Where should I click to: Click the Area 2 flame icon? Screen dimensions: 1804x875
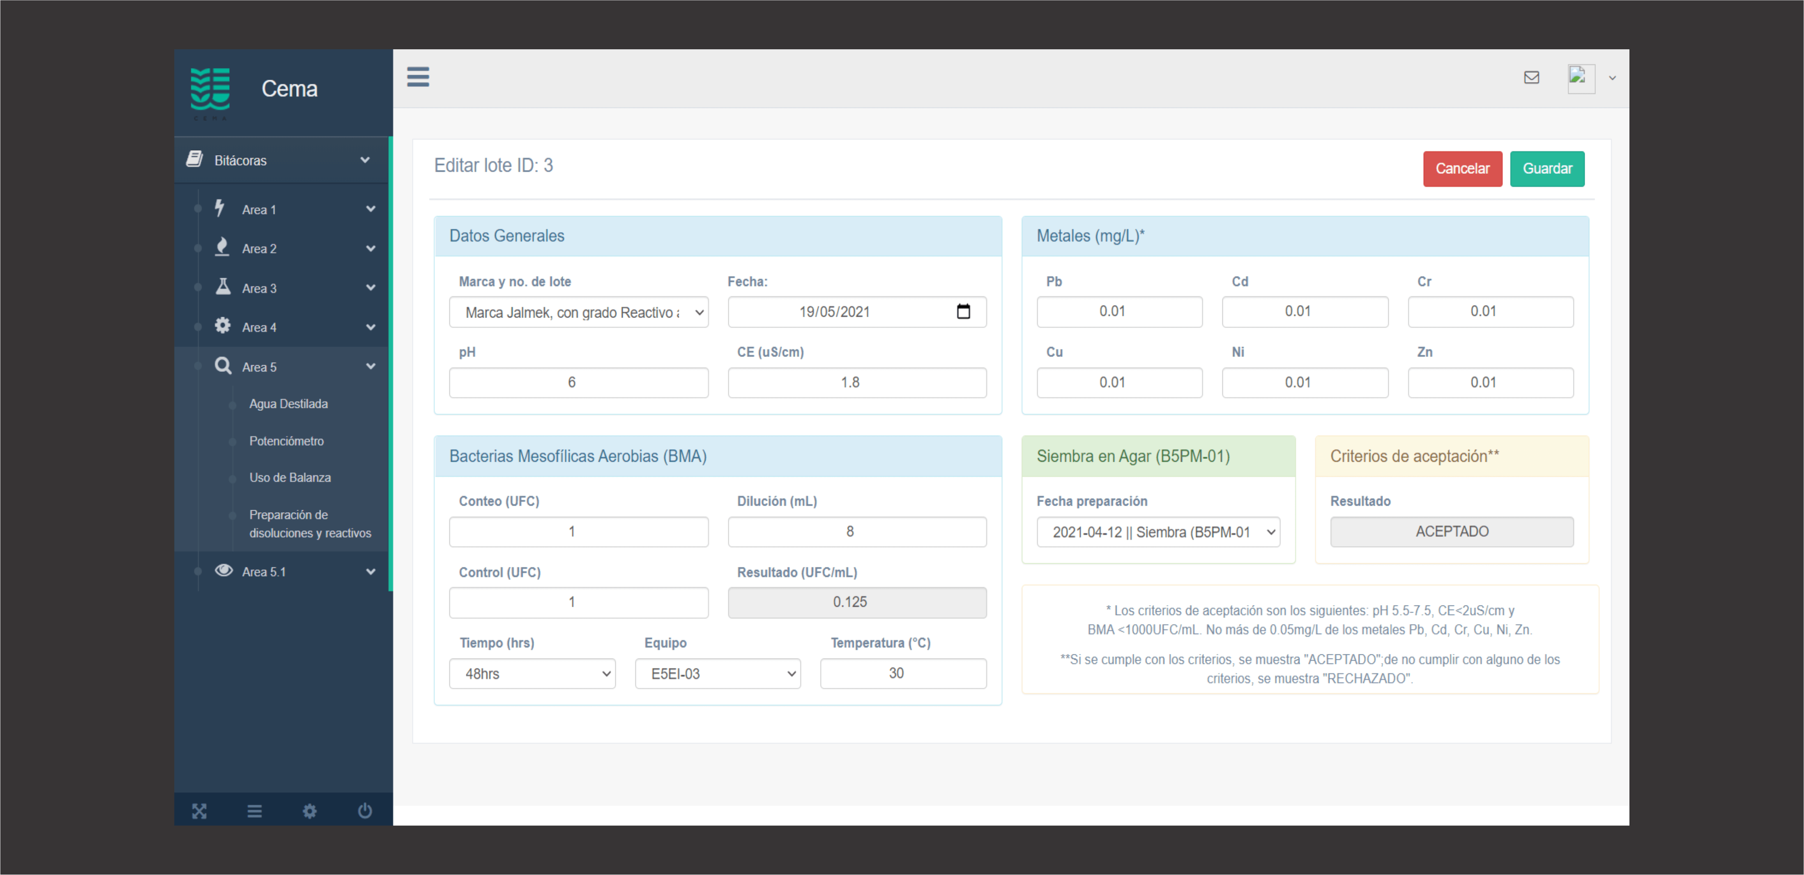click(x=222, y=246)
